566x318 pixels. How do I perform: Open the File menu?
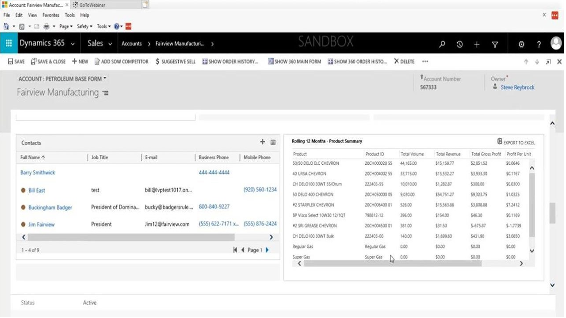[x=7, y=15]
